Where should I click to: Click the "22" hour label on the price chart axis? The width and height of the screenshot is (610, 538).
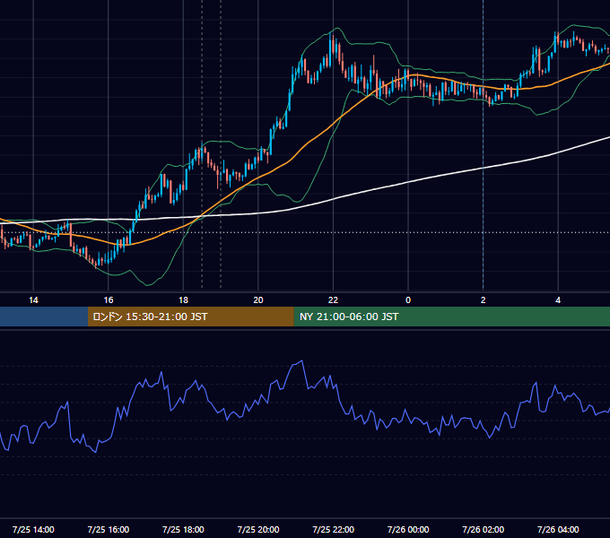point(333,300)
